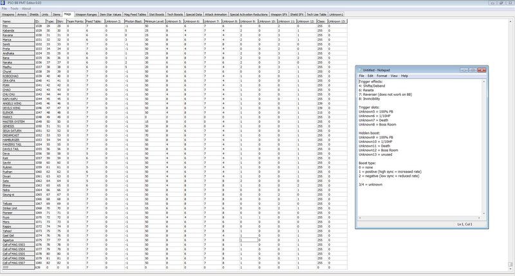Close the Notepad window

(x=482, y=70)
